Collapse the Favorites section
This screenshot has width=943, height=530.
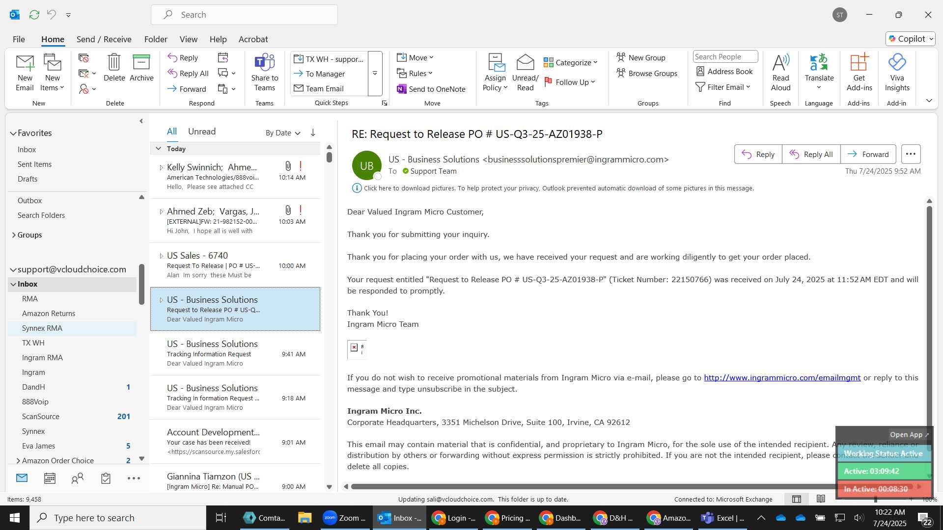pyautogui.click(x=13, y=133)
